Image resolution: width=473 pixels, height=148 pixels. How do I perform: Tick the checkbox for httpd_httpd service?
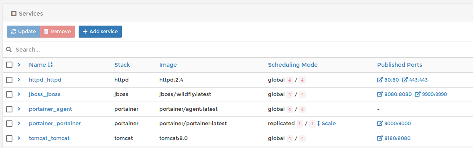pyautogui.click(x=9, y=80)
